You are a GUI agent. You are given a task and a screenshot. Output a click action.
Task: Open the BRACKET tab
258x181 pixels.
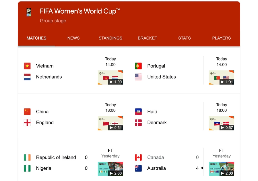147,38
